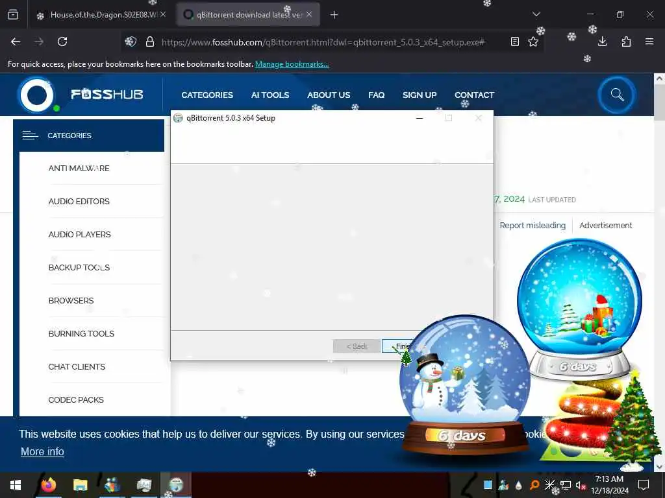Open the extensions puzzle icon
The width and height of the screenshot is (665, 498).
(626, 41)
